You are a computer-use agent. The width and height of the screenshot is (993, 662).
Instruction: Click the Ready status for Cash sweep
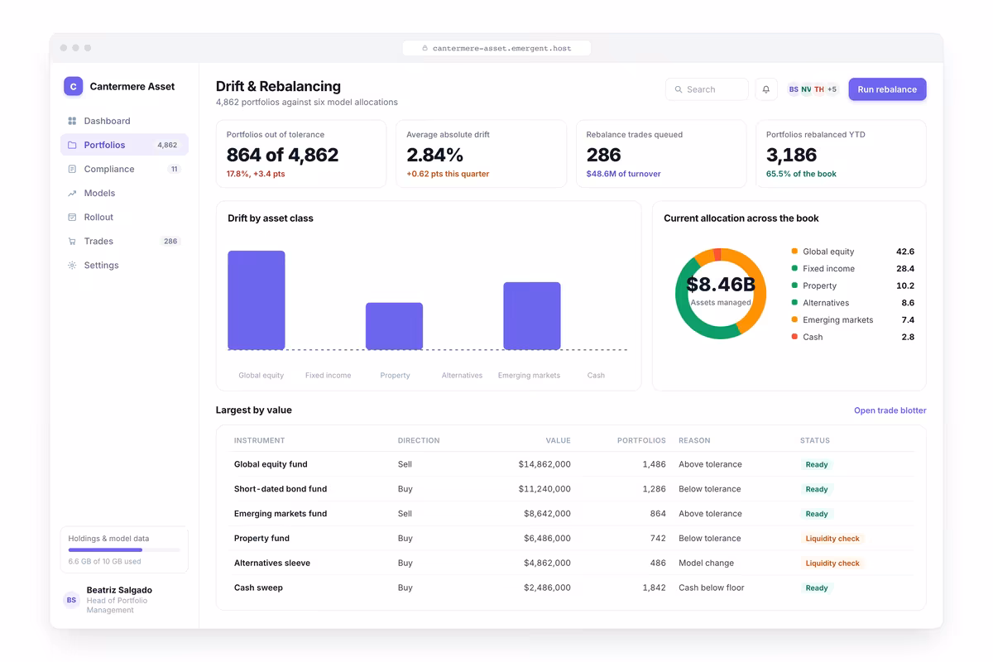click(x=817, y=588)
